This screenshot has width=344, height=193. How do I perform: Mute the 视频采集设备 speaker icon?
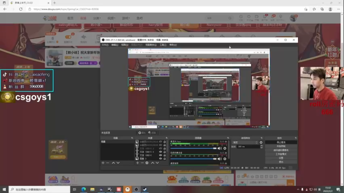coord(219,159)
